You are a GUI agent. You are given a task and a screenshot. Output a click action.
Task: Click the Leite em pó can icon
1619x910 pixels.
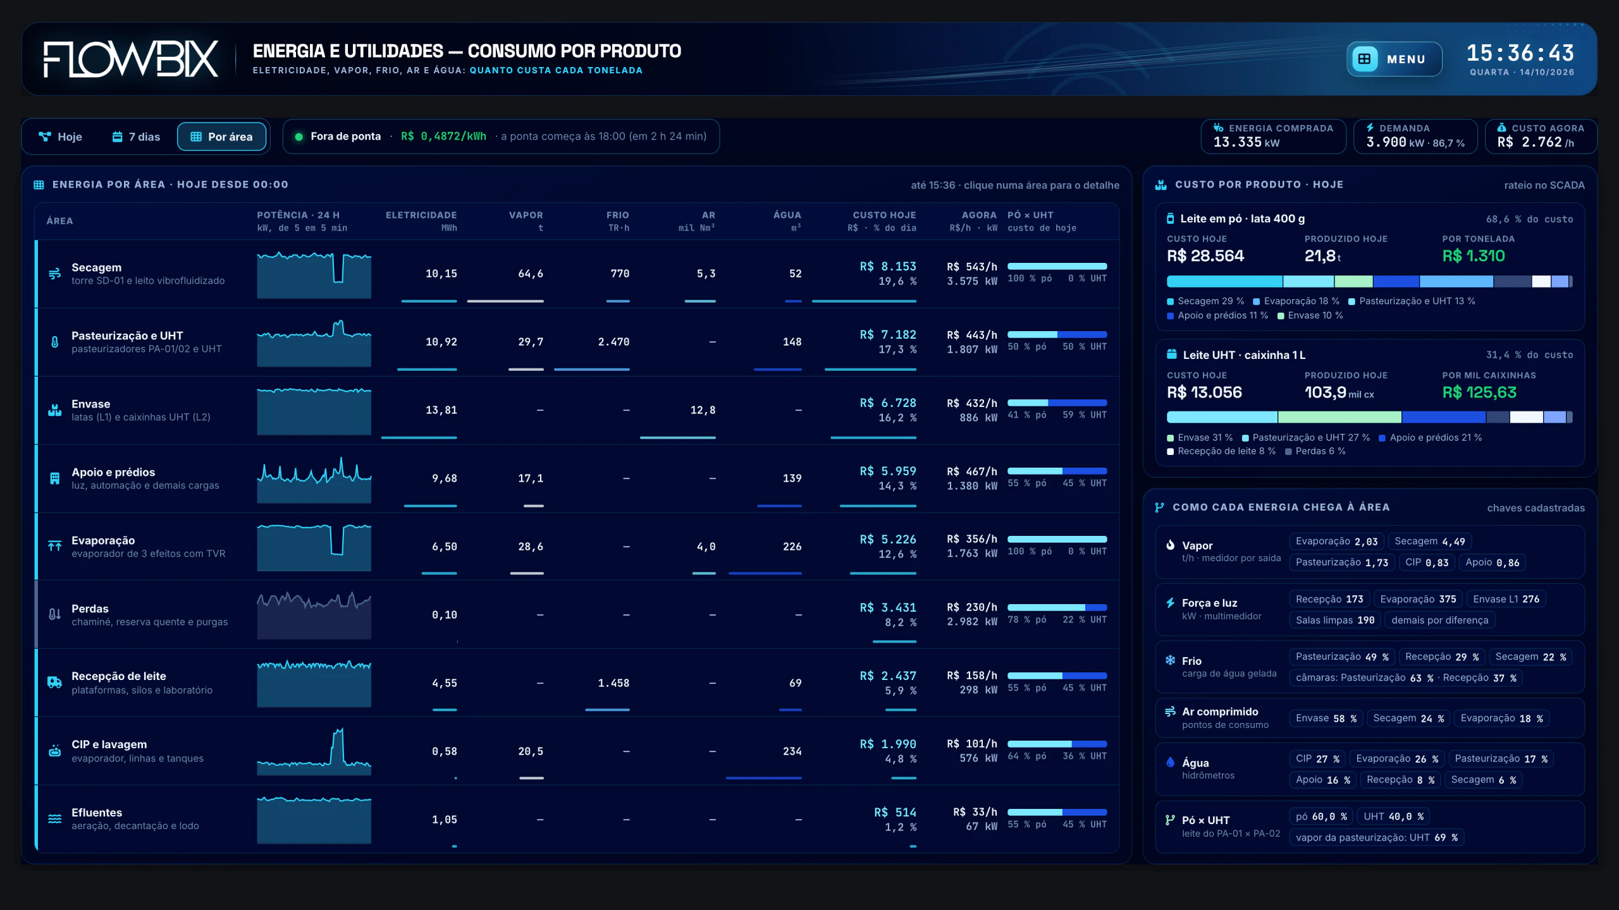[x=1170, y=219]
